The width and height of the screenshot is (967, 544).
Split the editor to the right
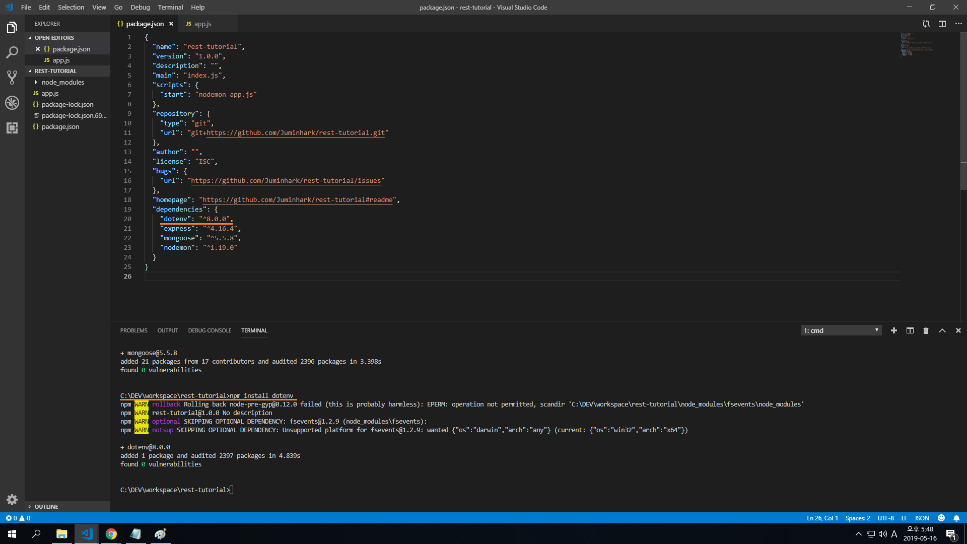click(942, 24)
